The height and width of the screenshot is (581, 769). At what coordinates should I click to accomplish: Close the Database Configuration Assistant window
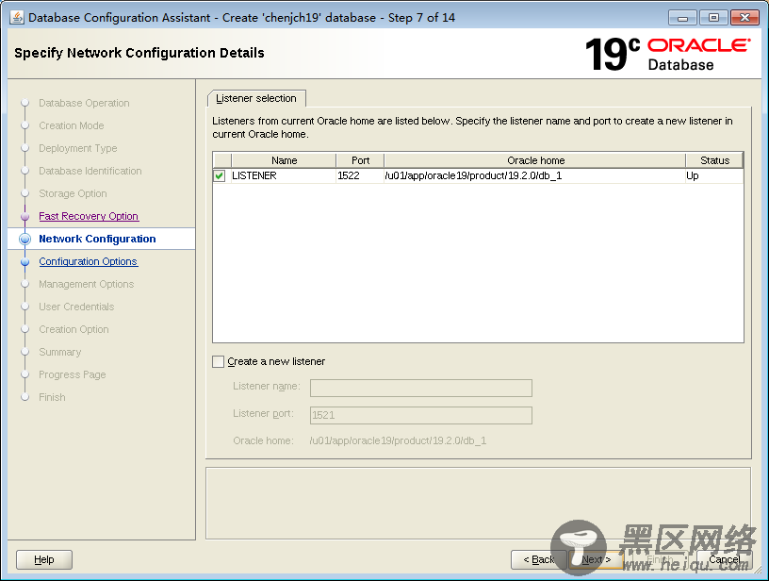[x=744, y=18]
